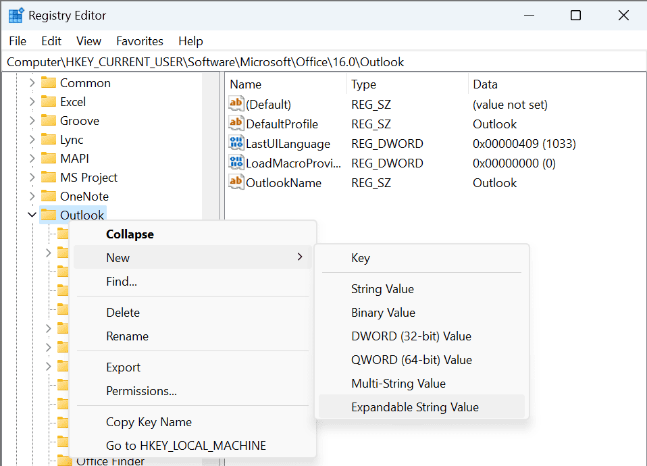Create a new Key from submenu
The height and width of the screenshot is (466, 647).
(x=421, y=258)
